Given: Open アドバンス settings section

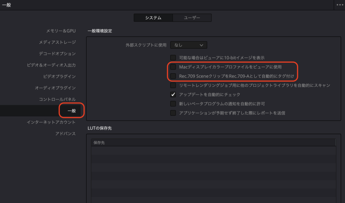Looking at the screenshot, I should (66, 133).
